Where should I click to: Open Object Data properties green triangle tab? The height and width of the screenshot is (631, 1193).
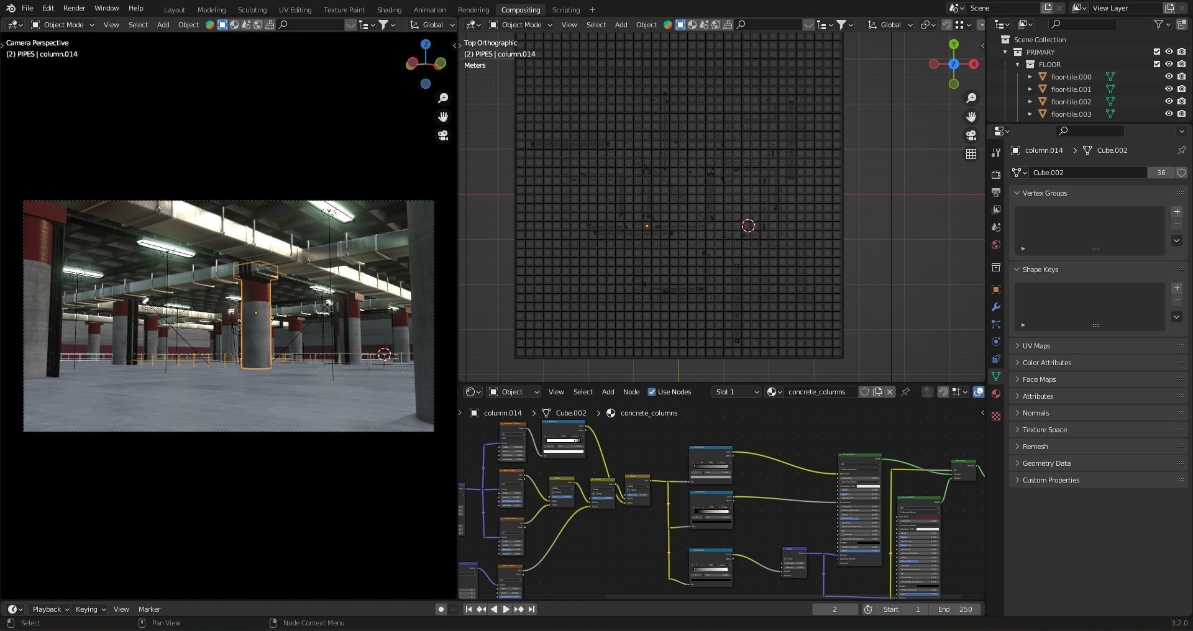point(996,376)
